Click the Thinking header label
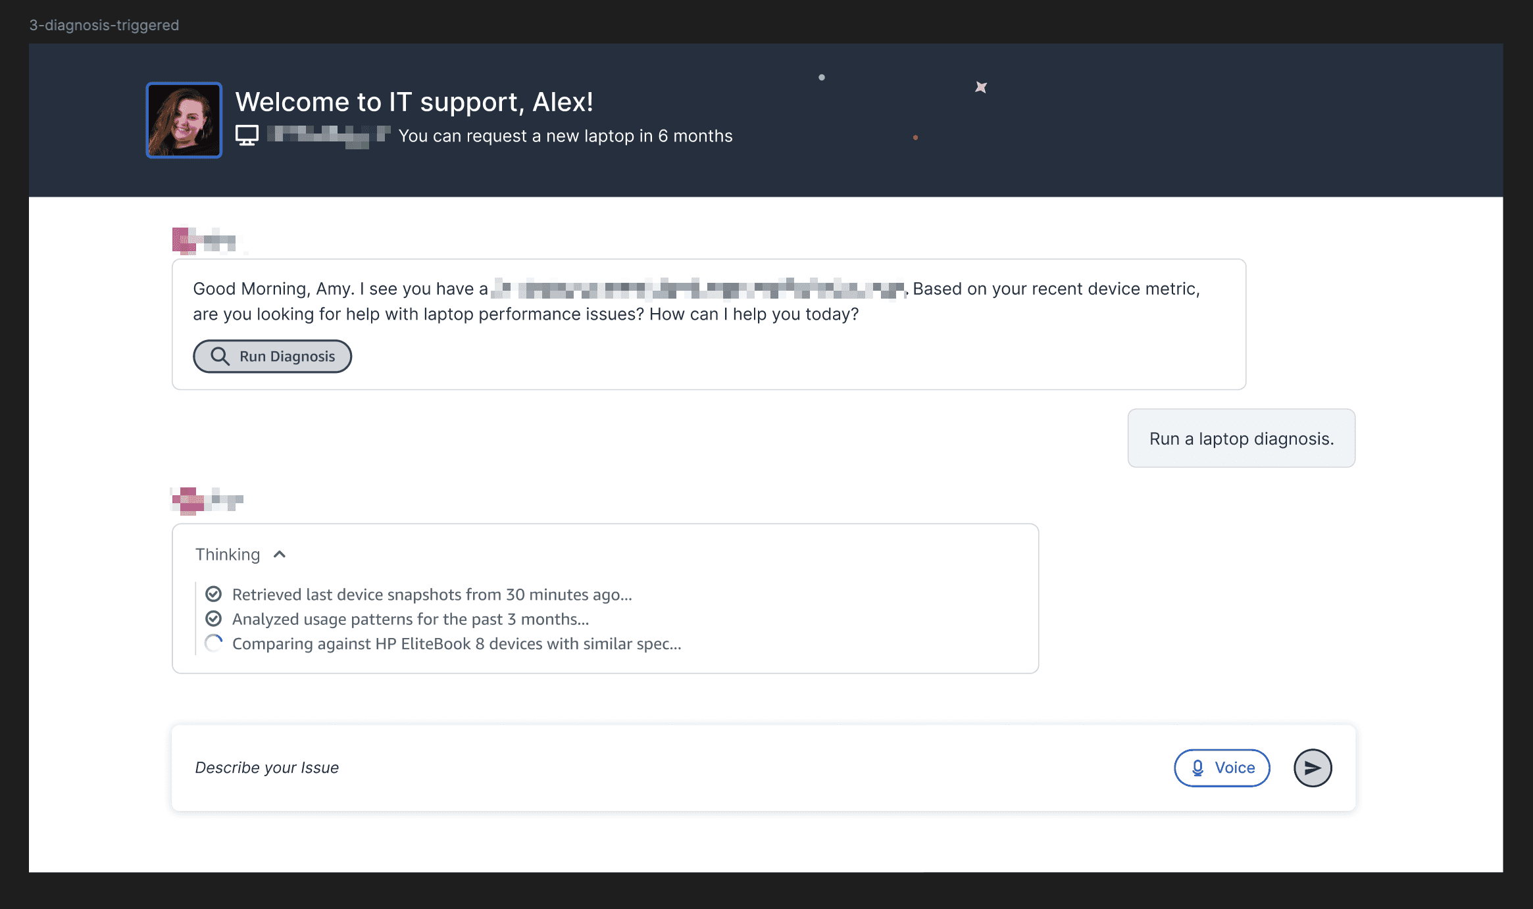 click(x=228, y=554)
